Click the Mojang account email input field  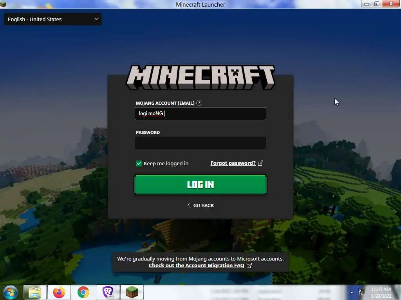pos(200,114)
